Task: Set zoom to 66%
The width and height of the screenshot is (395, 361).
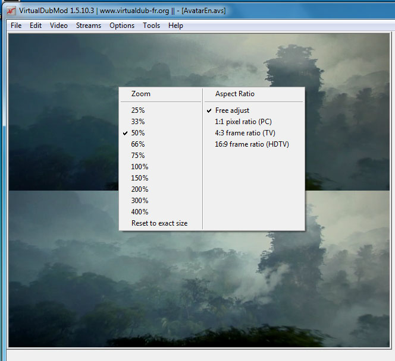Action: [x=161, y=144]
